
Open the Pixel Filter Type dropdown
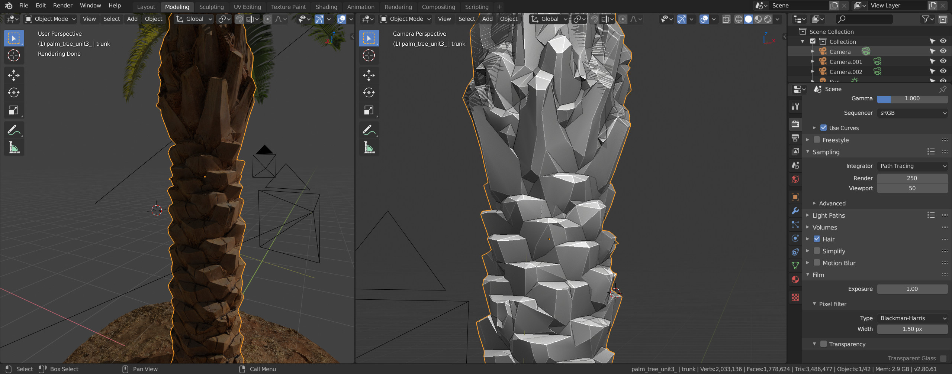click(x=912, y=318)
